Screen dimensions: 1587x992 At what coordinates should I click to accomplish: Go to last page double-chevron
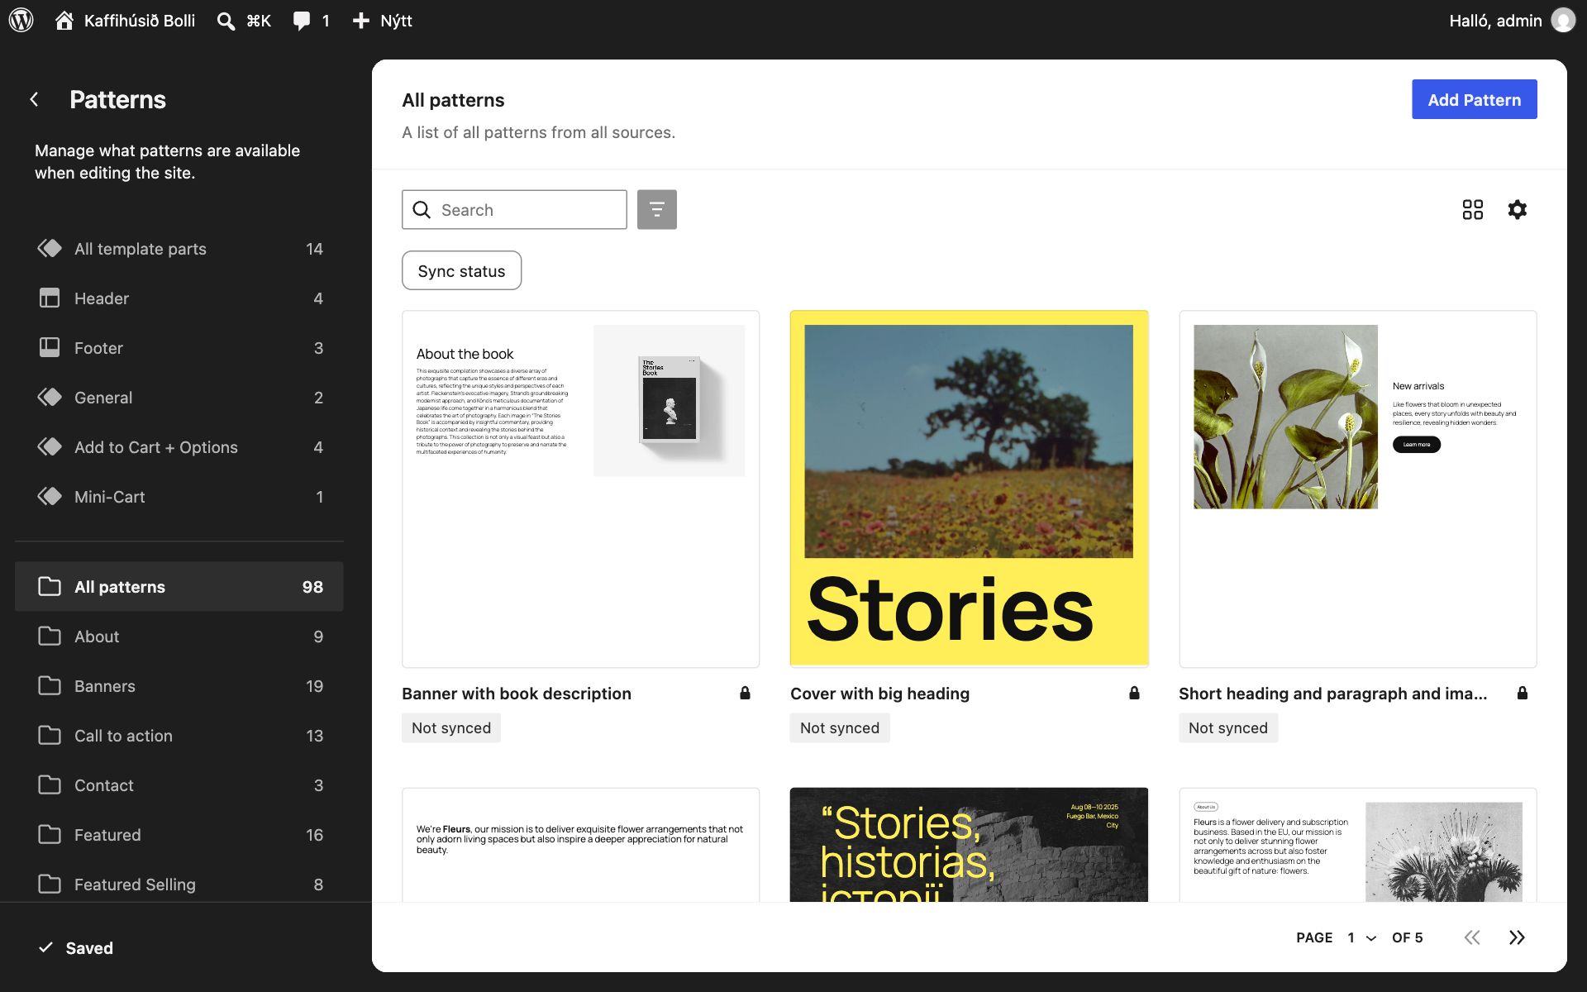click(1517, 937)
